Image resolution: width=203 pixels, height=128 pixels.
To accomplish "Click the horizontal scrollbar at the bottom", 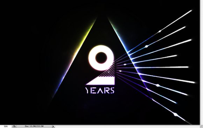I will tap(127, 127).
